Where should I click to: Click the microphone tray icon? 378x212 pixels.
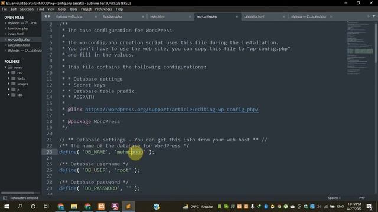tap(252, 207)
